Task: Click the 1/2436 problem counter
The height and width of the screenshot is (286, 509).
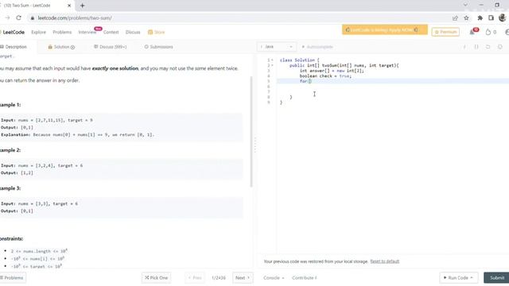Action: [x=219, y=278]
